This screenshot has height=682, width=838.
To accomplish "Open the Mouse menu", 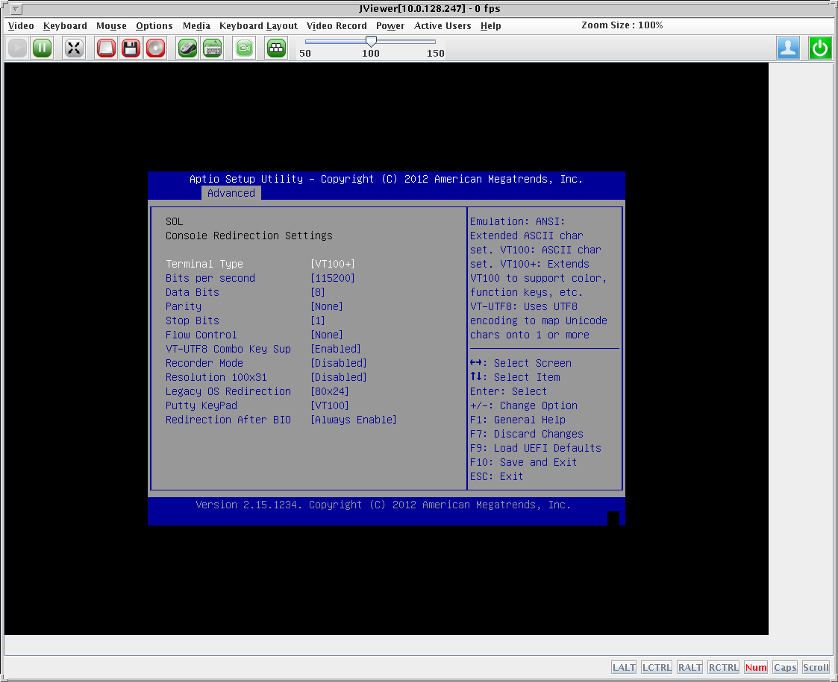I will 111,25.
